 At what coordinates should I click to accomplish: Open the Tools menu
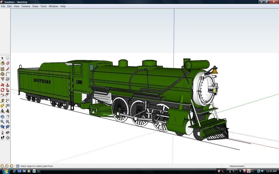click(x=43, y=6)
